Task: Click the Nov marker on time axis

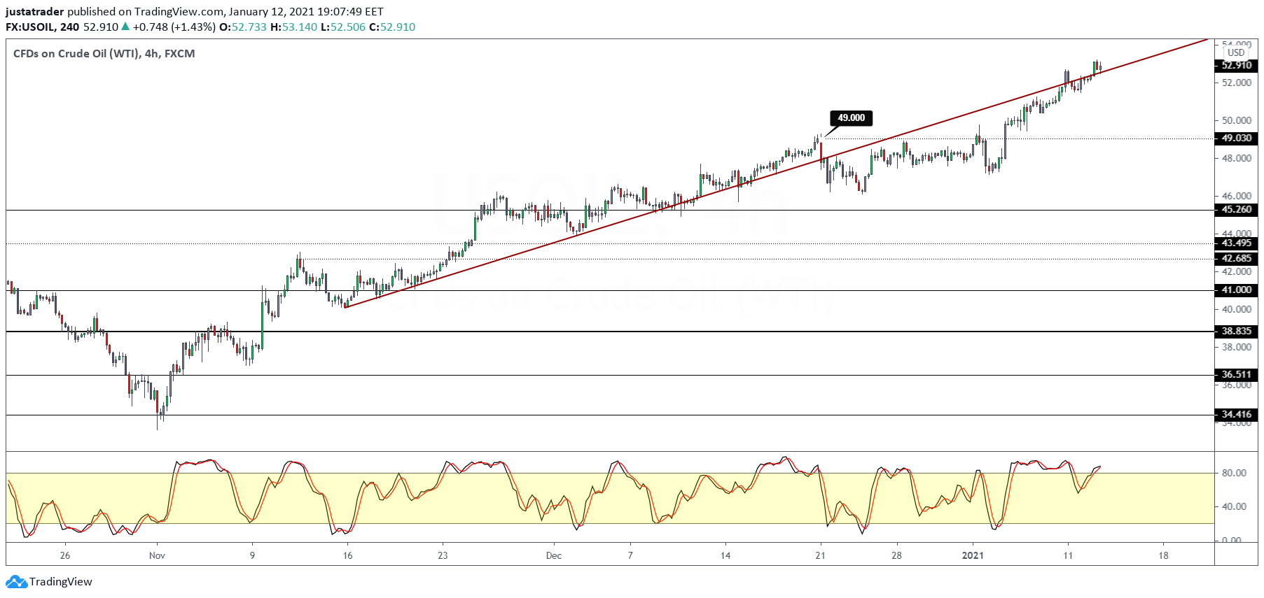Action: [157, 556]
